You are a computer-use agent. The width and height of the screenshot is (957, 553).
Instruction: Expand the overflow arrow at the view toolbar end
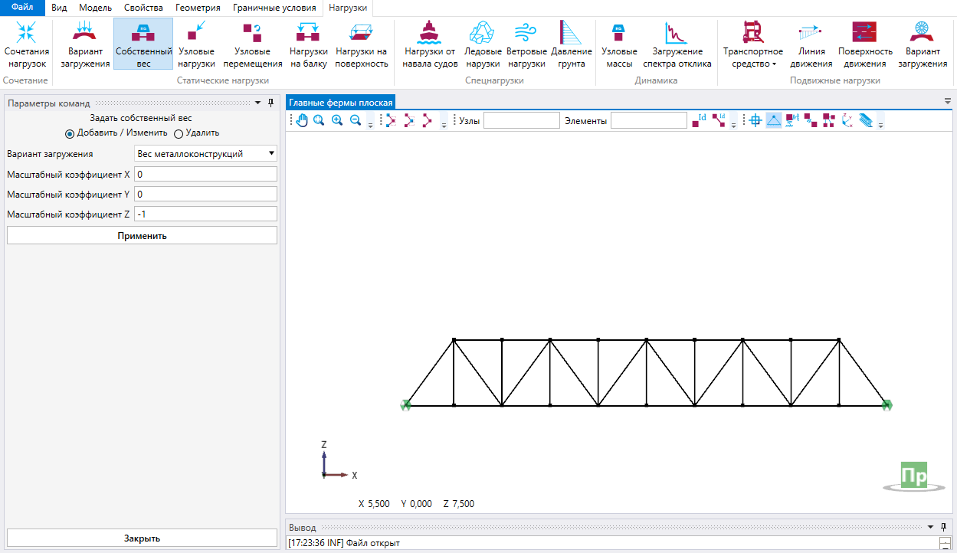[x=881, y=123]
